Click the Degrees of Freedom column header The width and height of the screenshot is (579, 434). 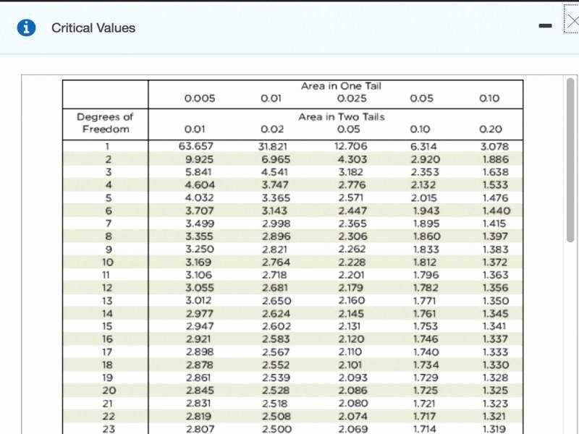105,122
